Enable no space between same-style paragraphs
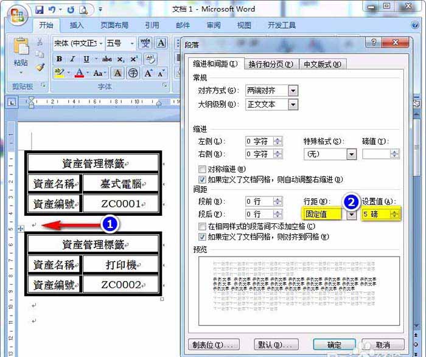This screenshot has height=357, width=426. tap(202, 226)
